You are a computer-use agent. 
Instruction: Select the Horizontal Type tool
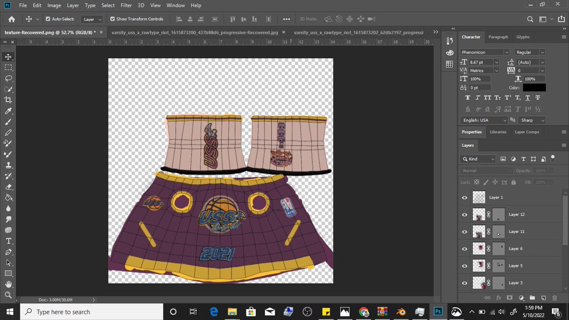click(8, 241)
